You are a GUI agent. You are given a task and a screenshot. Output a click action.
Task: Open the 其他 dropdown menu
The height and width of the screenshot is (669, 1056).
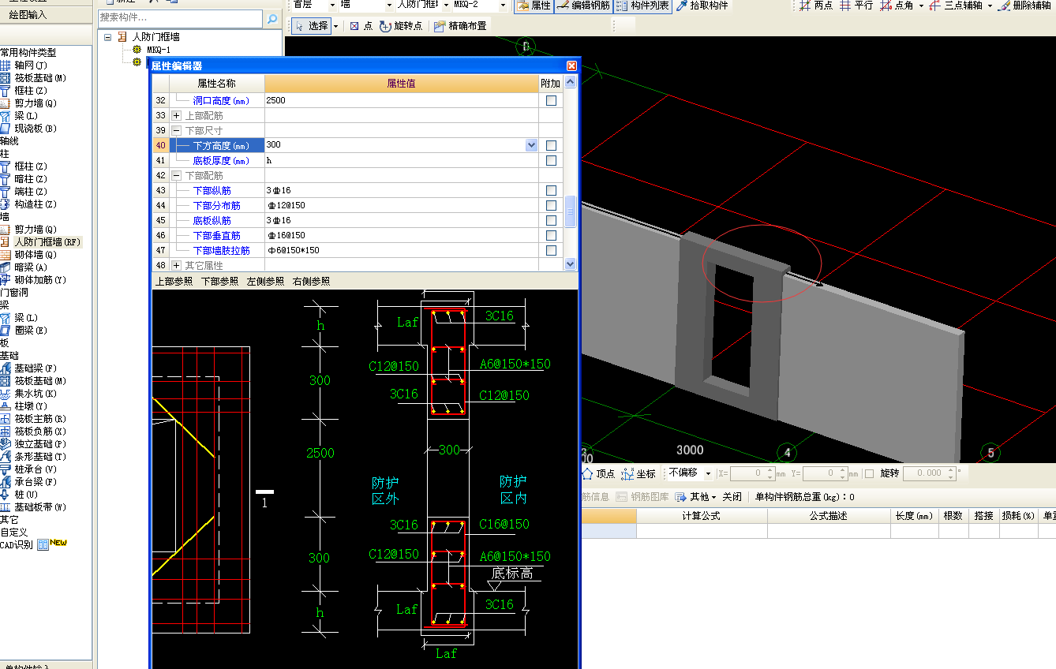(696, 497)
